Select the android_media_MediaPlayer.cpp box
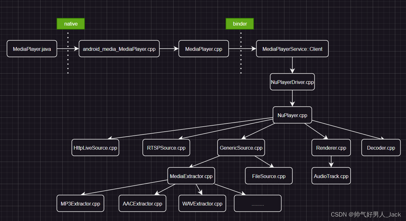 click(x=119, y=49)
